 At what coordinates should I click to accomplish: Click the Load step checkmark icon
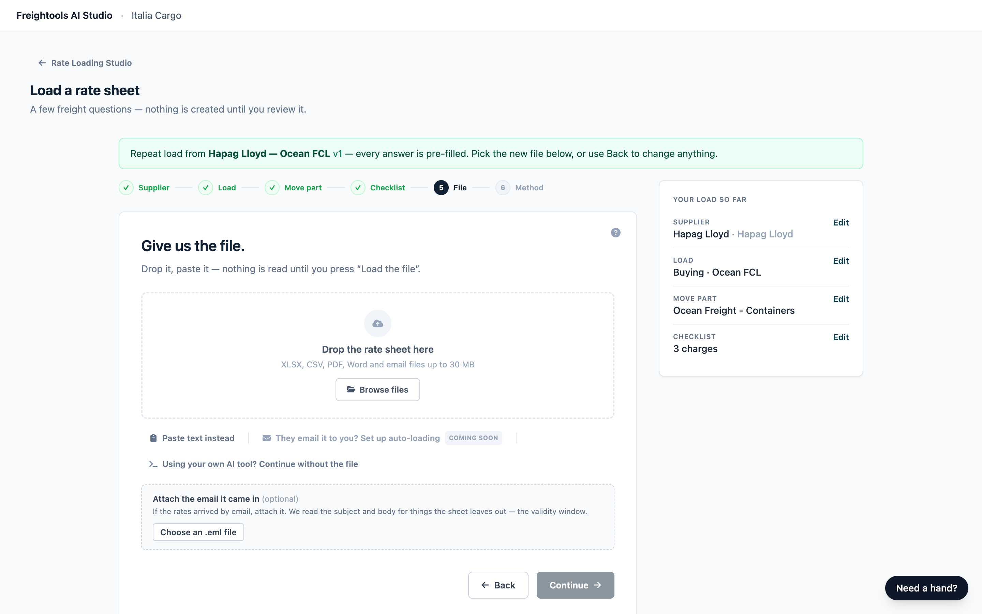[x=206, y=188]
